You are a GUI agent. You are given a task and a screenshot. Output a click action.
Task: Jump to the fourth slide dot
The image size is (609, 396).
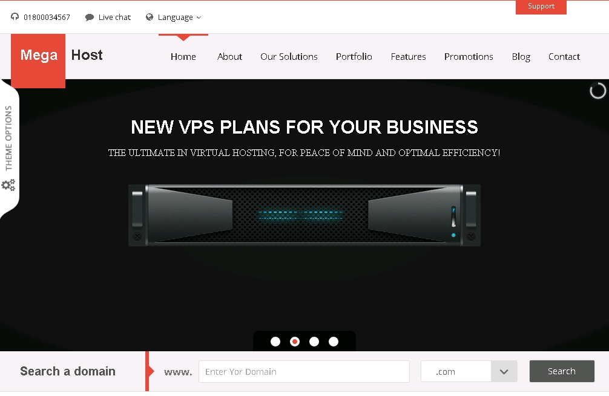coord(334,342)
